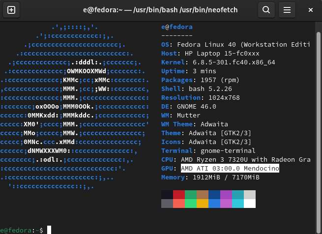Close the terminal window
This screenshot has width=322, height=234.
point(311,10)
